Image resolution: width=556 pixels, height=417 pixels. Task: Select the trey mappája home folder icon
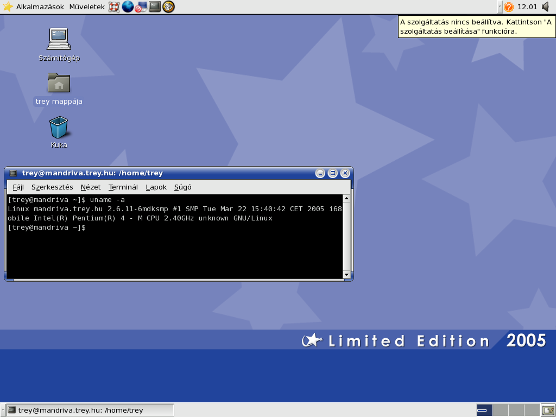pyautogui.click(x=59, y=89)
